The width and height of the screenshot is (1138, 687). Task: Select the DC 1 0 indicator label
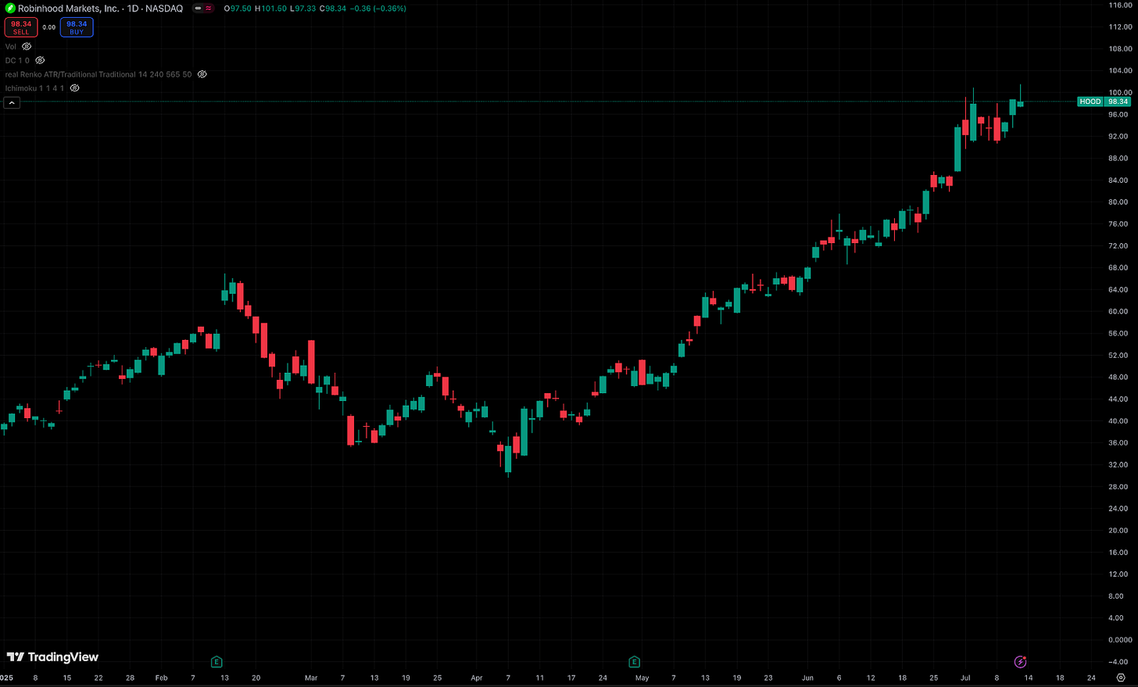[x=17, y=60]
